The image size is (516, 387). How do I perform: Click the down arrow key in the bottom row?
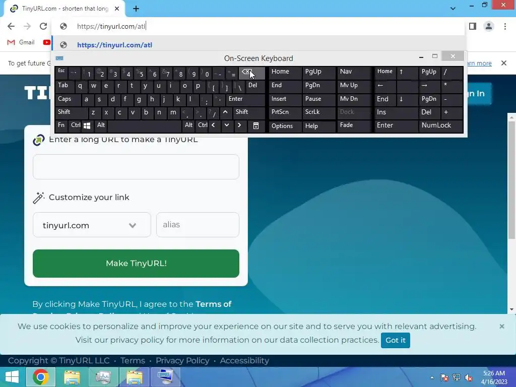(226, 125)
